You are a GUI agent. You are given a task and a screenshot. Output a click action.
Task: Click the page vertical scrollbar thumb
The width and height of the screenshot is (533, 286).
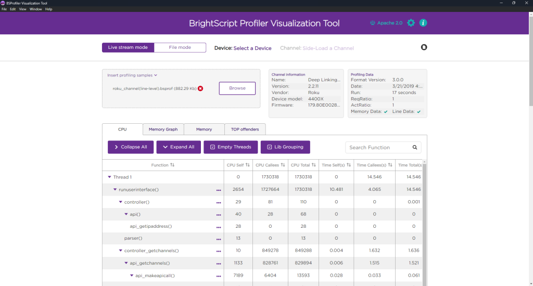[530, 61]
